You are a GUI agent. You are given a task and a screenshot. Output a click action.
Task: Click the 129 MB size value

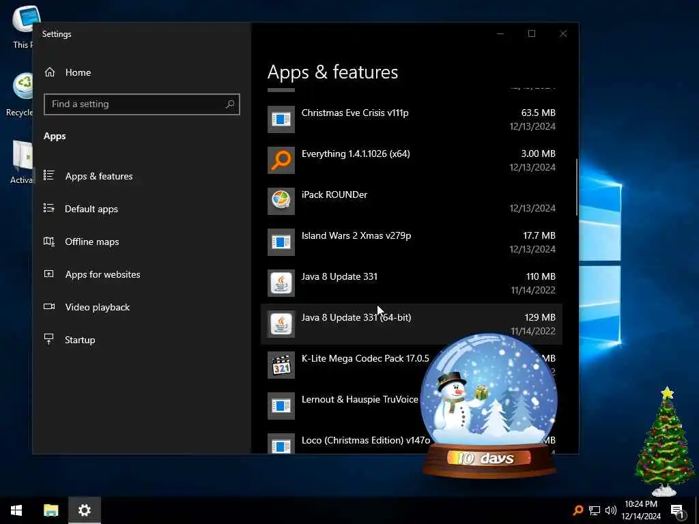[x=540, y=318]
